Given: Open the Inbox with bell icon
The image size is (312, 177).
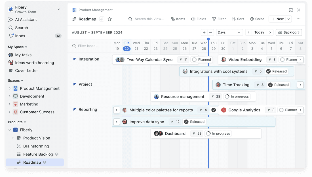Looking at the screenshot, I should tap(20, 36).
